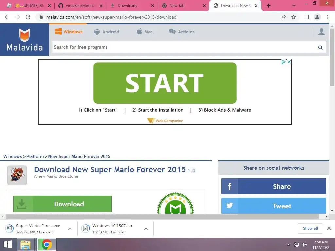The height and width of the screenshot is (251, 335).
Task: Click the address bar URL
Action: coord(111,17)
